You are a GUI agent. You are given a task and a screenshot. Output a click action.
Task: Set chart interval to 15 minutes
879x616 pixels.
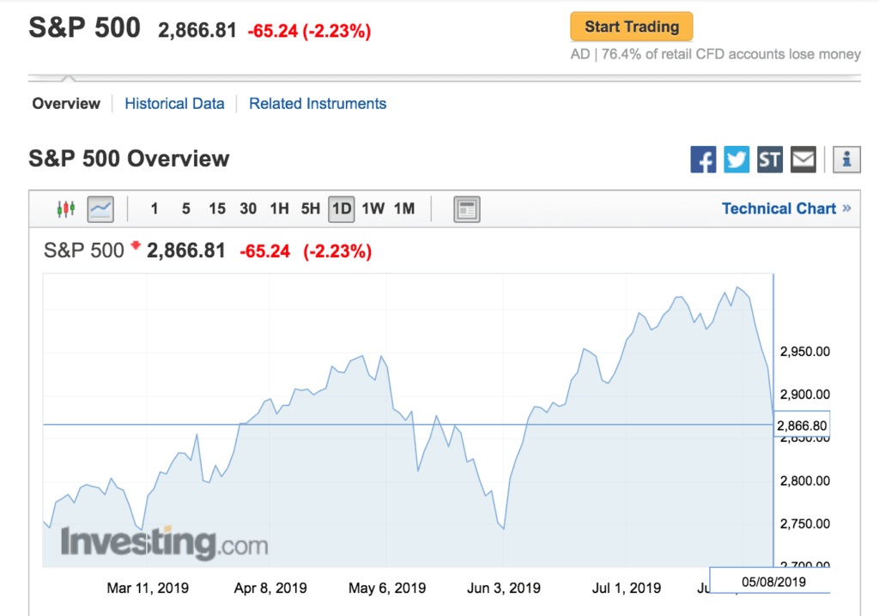point(217,209)
